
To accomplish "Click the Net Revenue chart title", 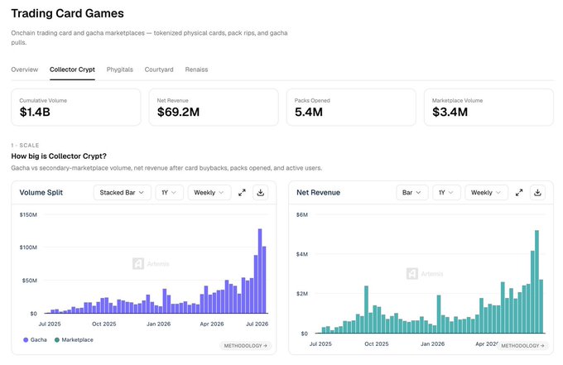I will click(x=318, y=193).
